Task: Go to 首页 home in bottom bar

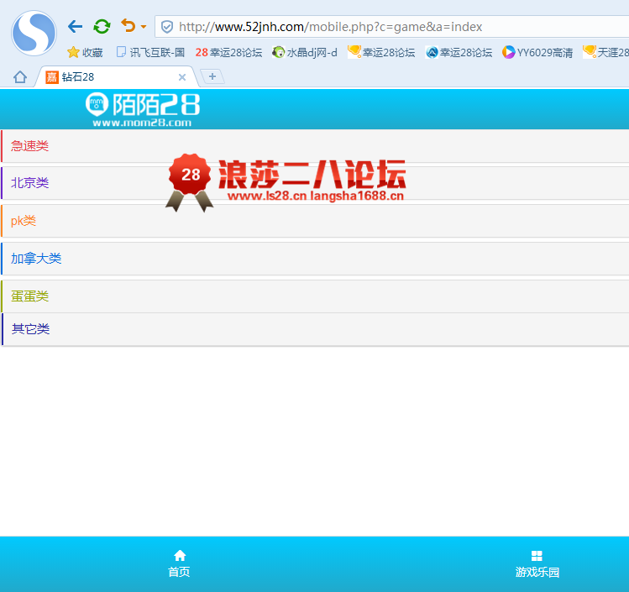Action: 179,564
